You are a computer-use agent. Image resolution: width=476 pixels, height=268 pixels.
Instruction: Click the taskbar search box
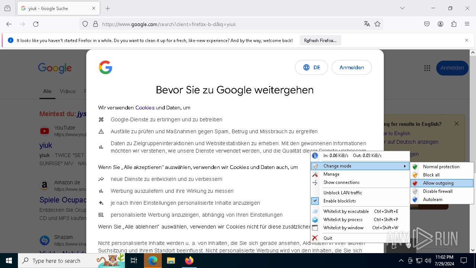click(x=72, y=261)
